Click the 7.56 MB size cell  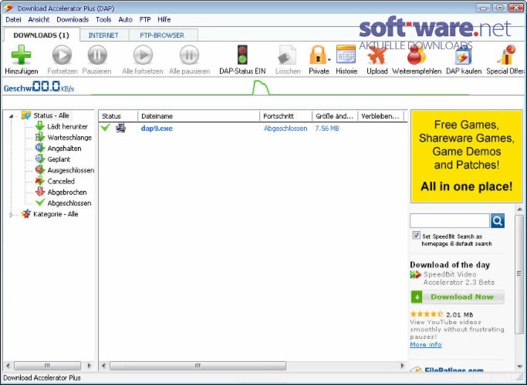327,129
